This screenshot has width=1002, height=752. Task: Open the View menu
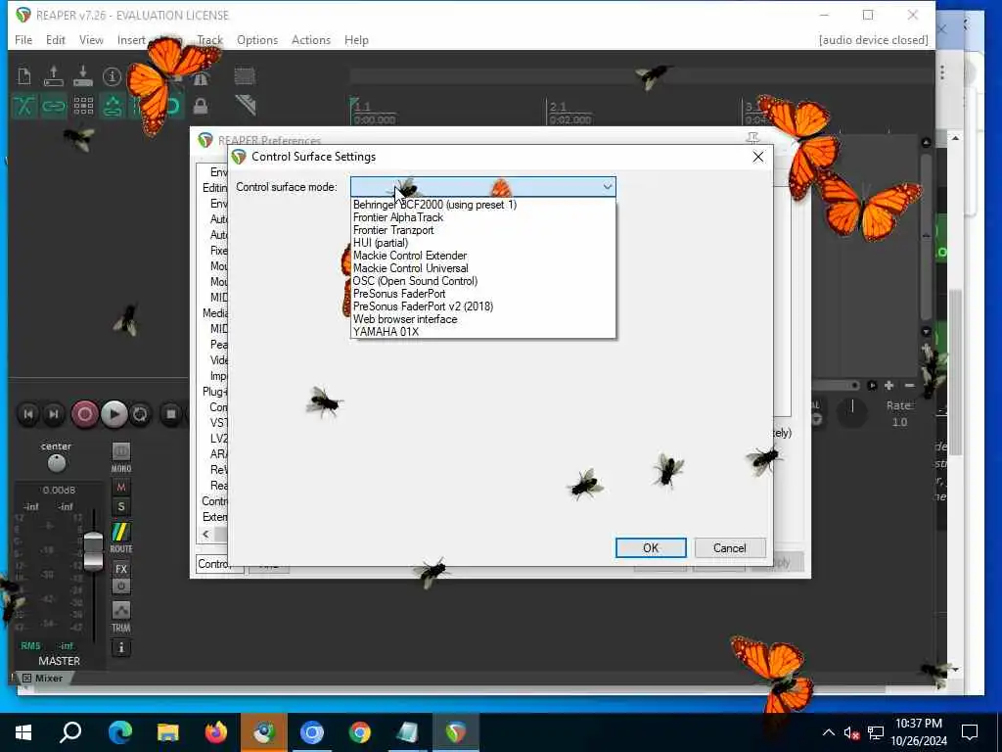coord(91,39)
